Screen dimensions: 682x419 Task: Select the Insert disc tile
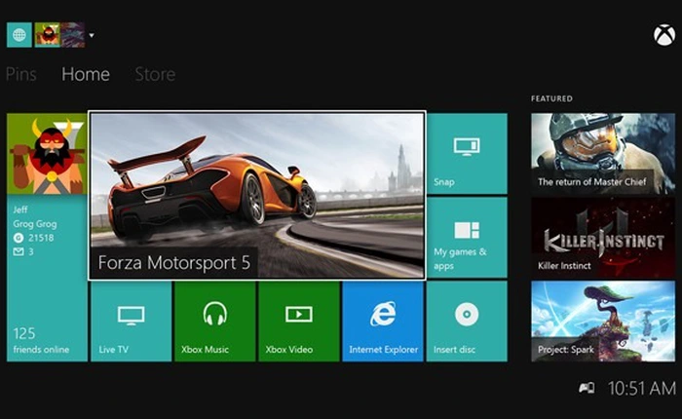pyautogui.click(x=467, y=322)
